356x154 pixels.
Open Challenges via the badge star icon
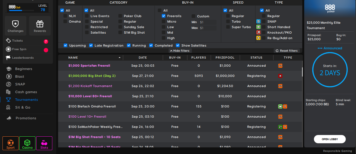click(x=16, y=24)
